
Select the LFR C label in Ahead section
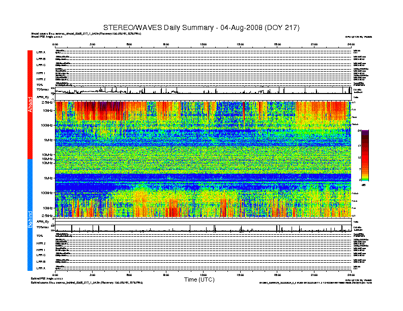(41, 65)
